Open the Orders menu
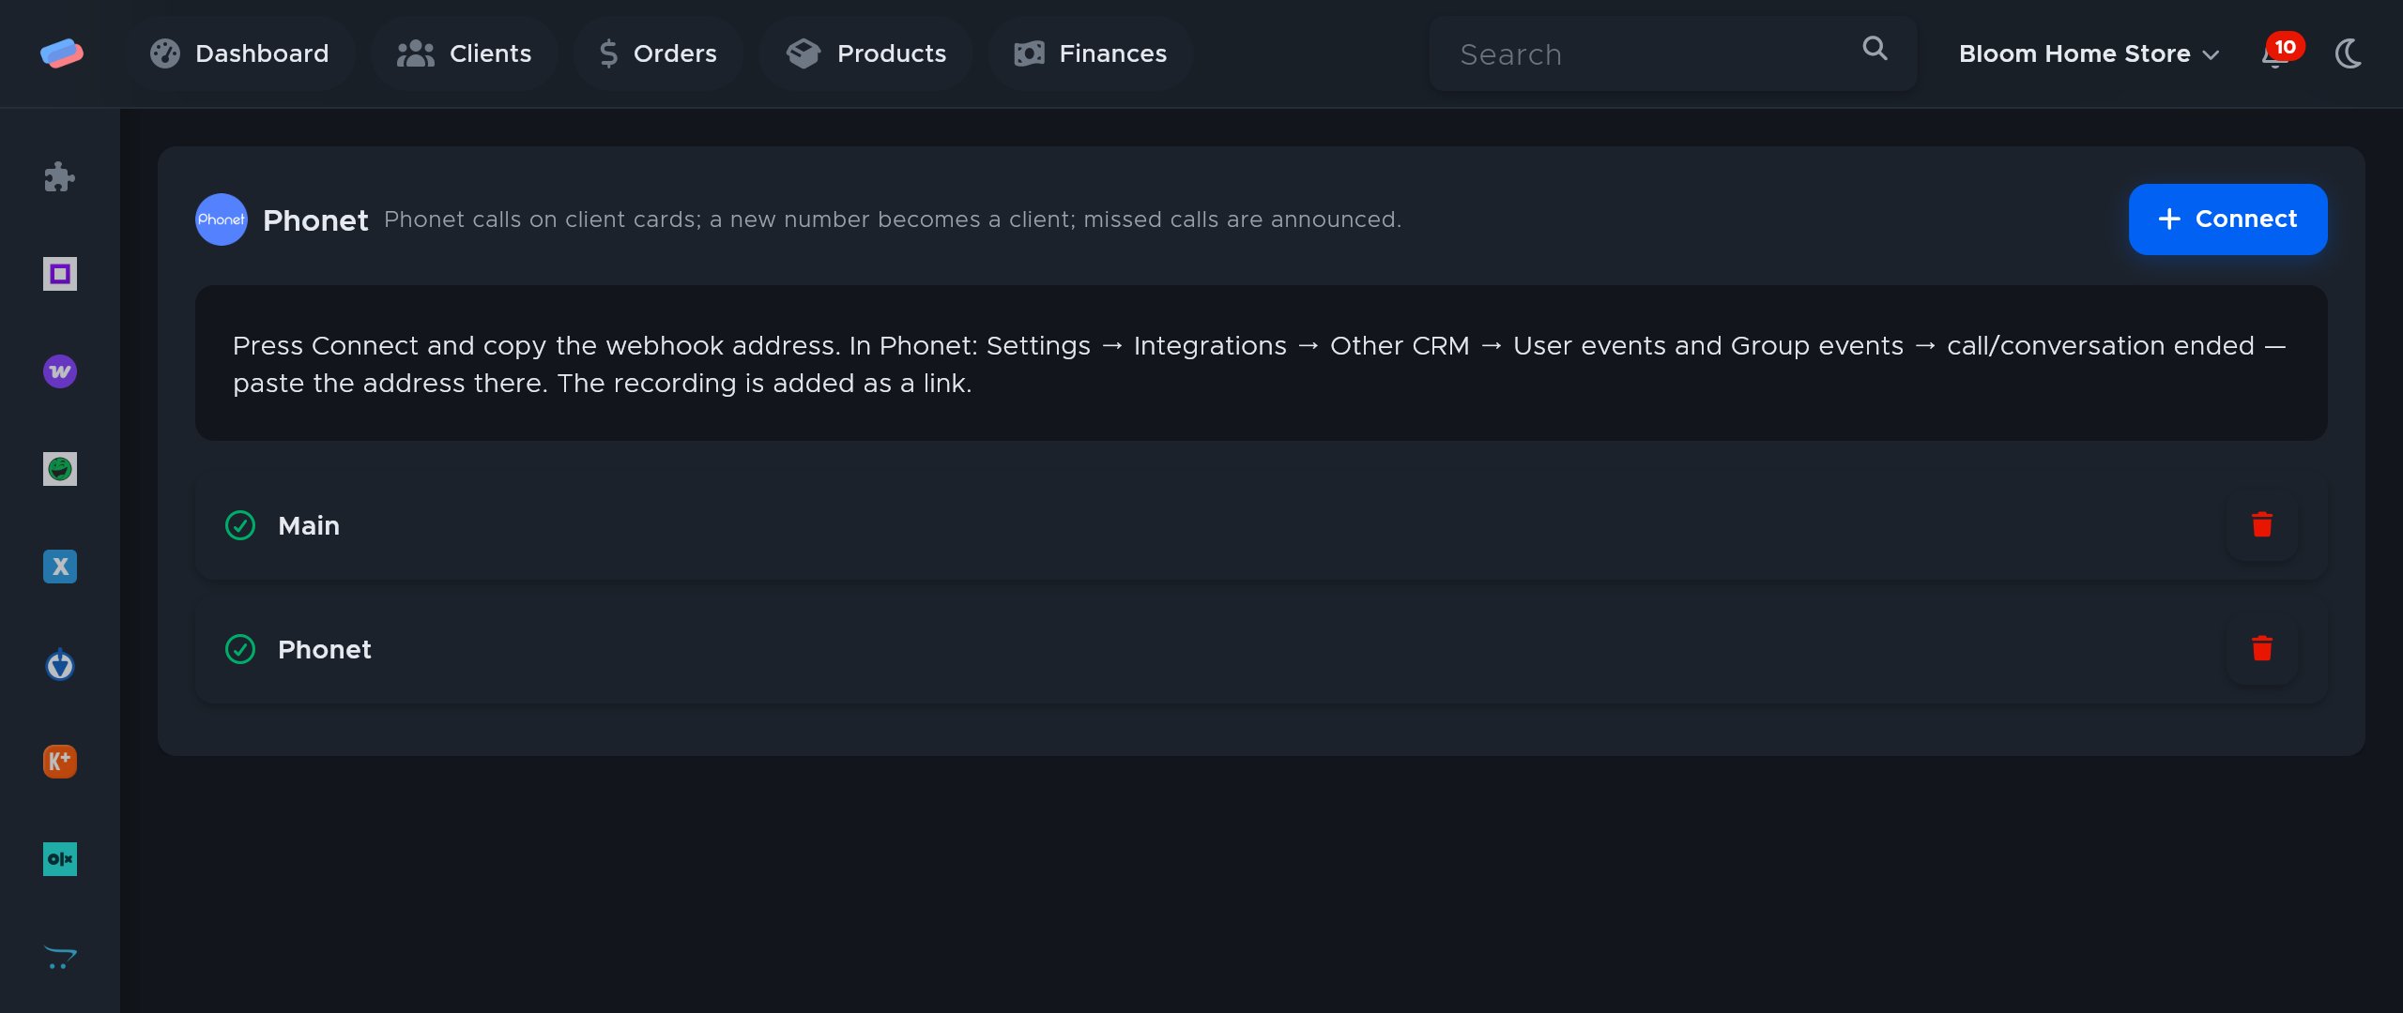2403x1013 pixels. (x=657, y=53)
